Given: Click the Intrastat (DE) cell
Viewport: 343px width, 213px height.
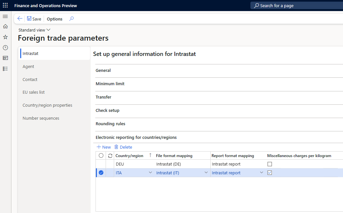Looking at the screenshot, I should (x=183, y=164).
